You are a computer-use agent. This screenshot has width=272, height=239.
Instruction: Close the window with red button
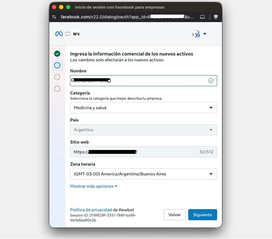click(x=54, y=7)
